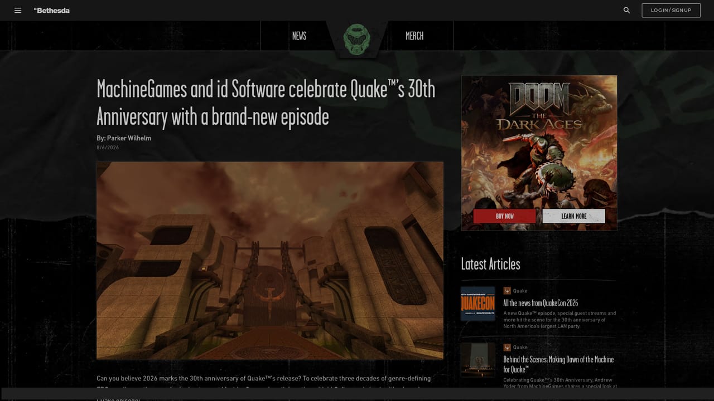Image resolution: width=714 pixels, height=401 pixels.
Task: Open the Merch tab
Action: (414, 36)
